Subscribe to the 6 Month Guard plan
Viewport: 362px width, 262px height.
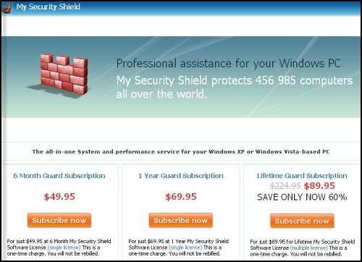pos(59,220)
